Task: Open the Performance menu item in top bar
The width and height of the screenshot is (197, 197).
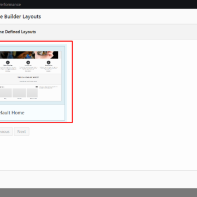Action: [10, 4]
